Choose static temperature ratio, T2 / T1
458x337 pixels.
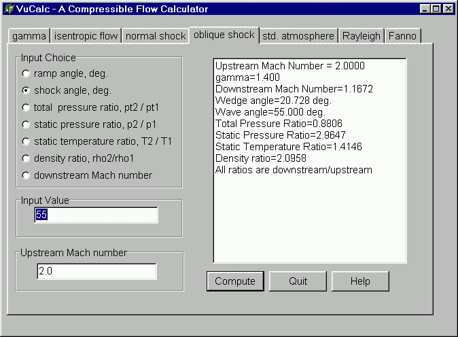point(97,141)
